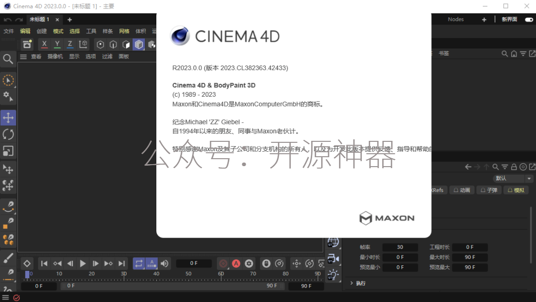Open the magnifier search at left toolbar top
Viewport: 536px width, 302px height.
click(x=8, y=59)
